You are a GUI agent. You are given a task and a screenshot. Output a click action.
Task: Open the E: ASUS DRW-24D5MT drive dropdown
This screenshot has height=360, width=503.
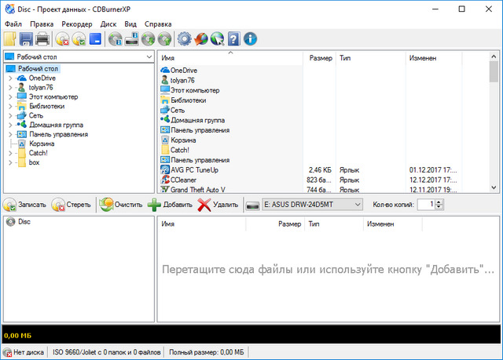pos(358,205)
